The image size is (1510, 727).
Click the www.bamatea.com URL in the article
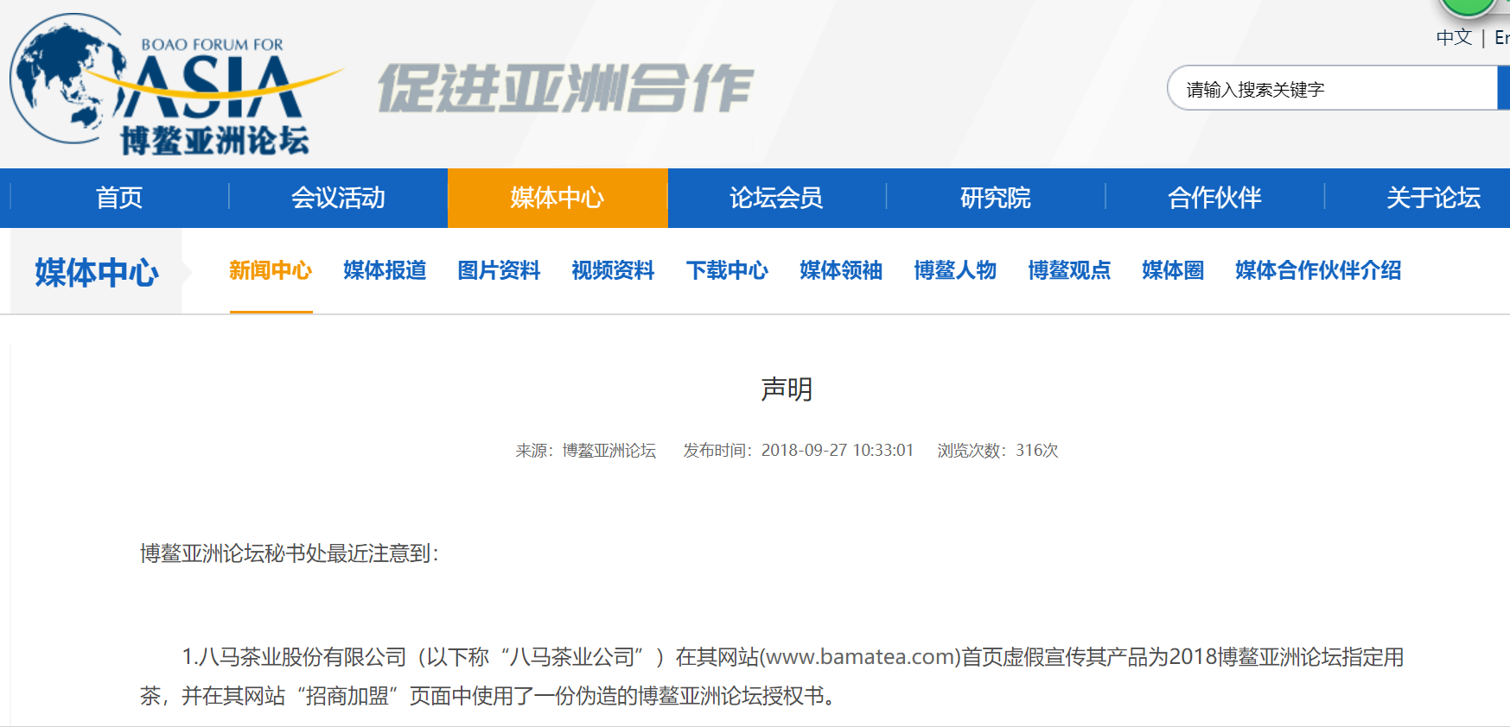860,657
